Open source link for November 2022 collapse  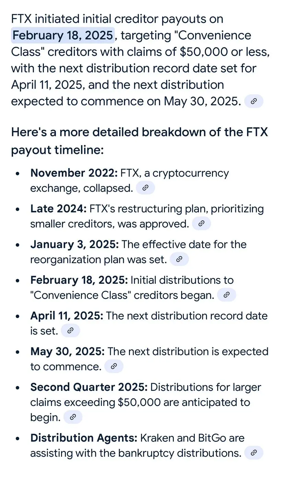(145, 188)
